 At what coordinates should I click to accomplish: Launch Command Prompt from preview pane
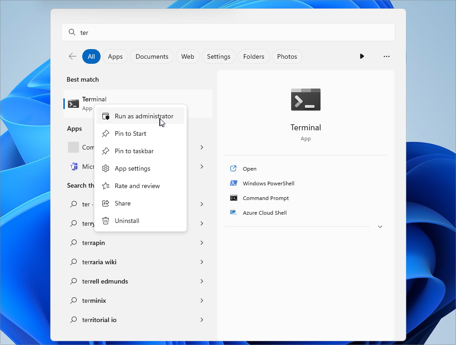click(266, 198)
